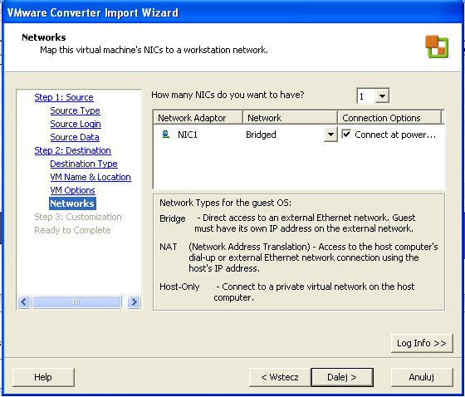Click the Bridged network value
Image resolution: width=465 pixels, height=397 pixels.
click(261, 135)
